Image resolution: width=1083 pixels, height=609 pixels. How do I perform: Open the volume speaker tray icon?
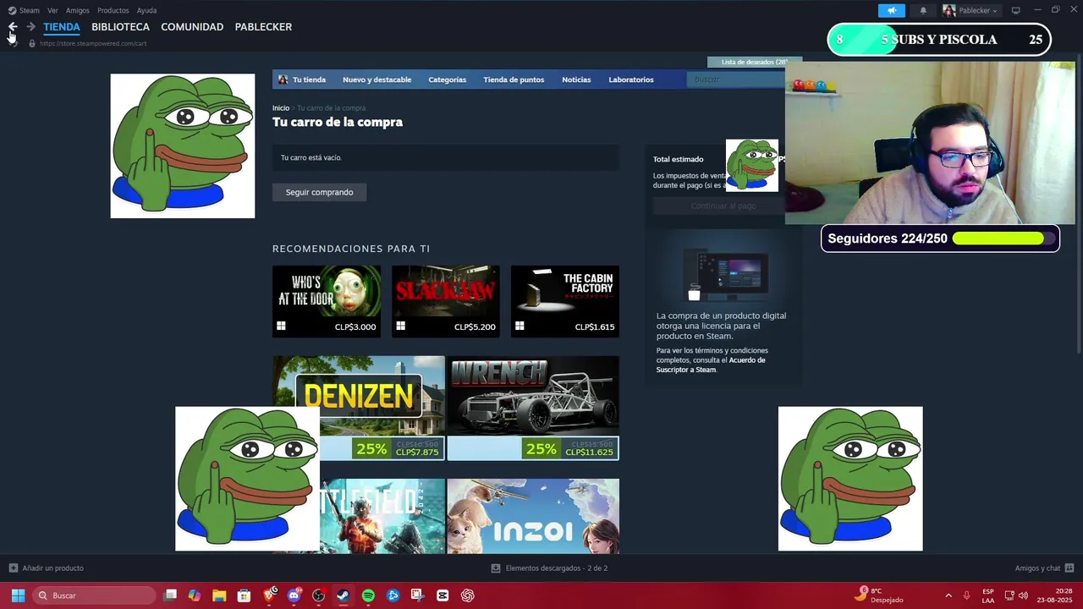tap(1023, 595)
